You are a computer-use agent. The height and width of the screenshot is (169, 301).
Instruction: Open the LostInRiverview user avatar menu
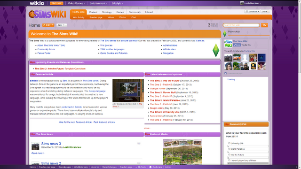click(251, 3)
